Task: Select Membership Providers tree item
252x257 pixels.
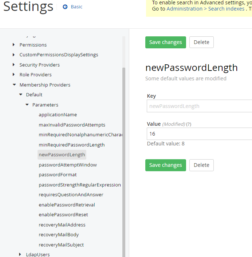Action: pos(45,85)
